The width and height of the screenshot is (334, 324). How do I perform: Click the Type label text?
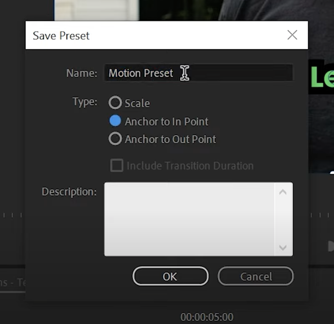click(x=84, y=102)
